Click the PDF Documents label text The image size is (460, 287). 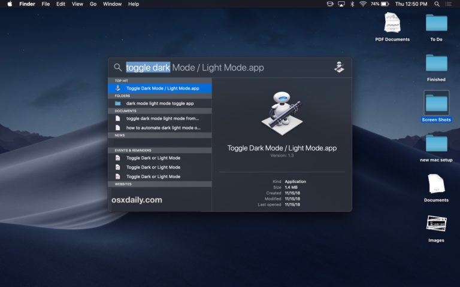tap(392, 39)
